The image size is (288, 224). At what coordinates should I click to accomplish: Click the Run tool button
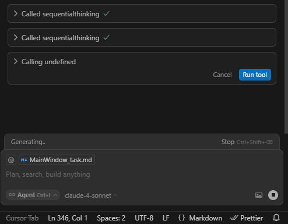(255, 75)
